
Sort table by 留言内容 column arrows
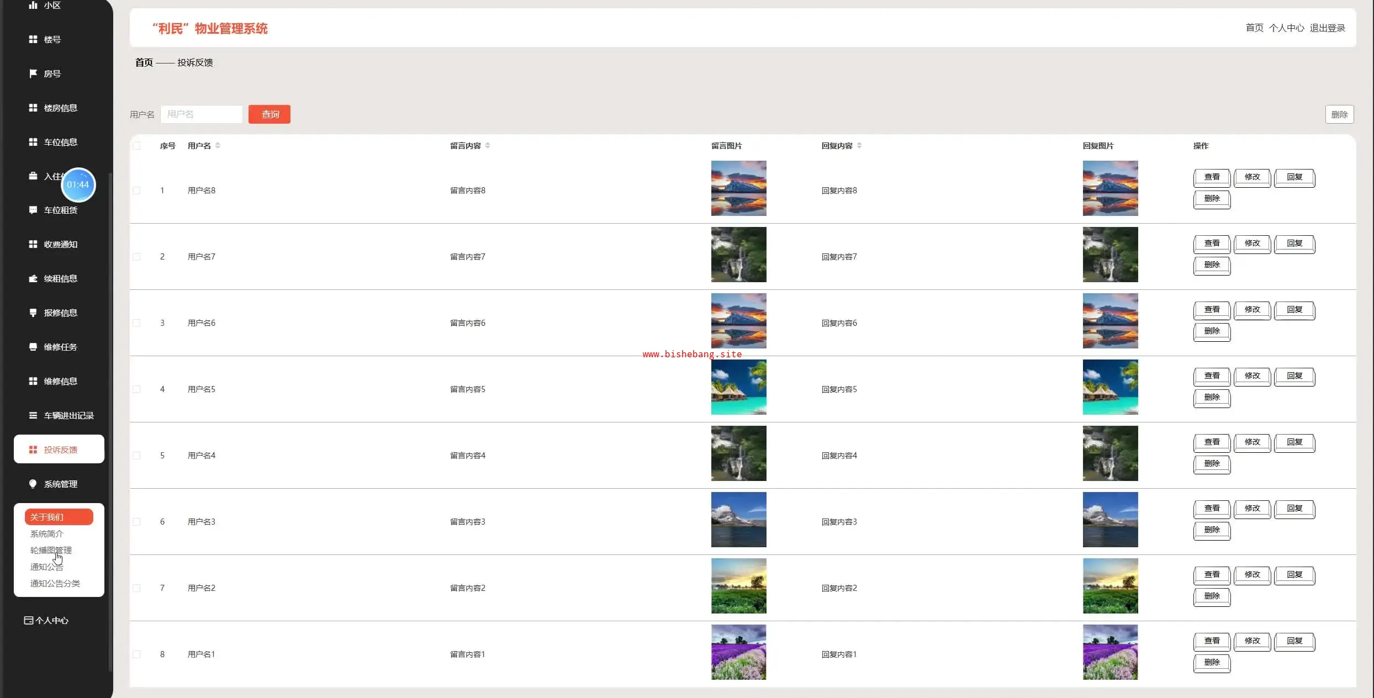488,146
